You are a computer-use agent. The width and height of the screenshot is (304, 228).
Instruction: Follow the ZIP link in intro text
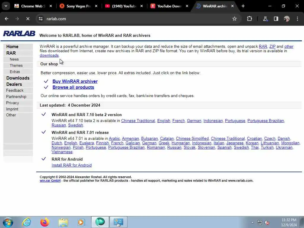pos(273,47)
